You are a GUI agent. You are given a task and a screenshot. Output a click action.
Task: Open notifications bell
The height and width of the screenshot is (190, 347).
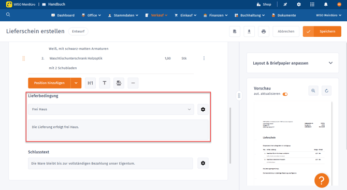tap(326, 4)
